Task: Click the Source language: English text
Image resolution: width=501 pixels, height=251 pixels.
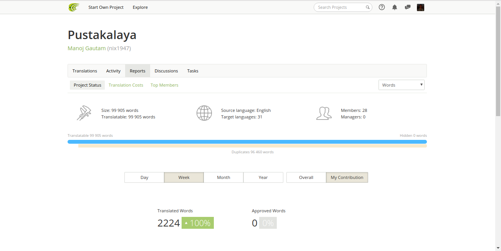Action: pos(246,110)
